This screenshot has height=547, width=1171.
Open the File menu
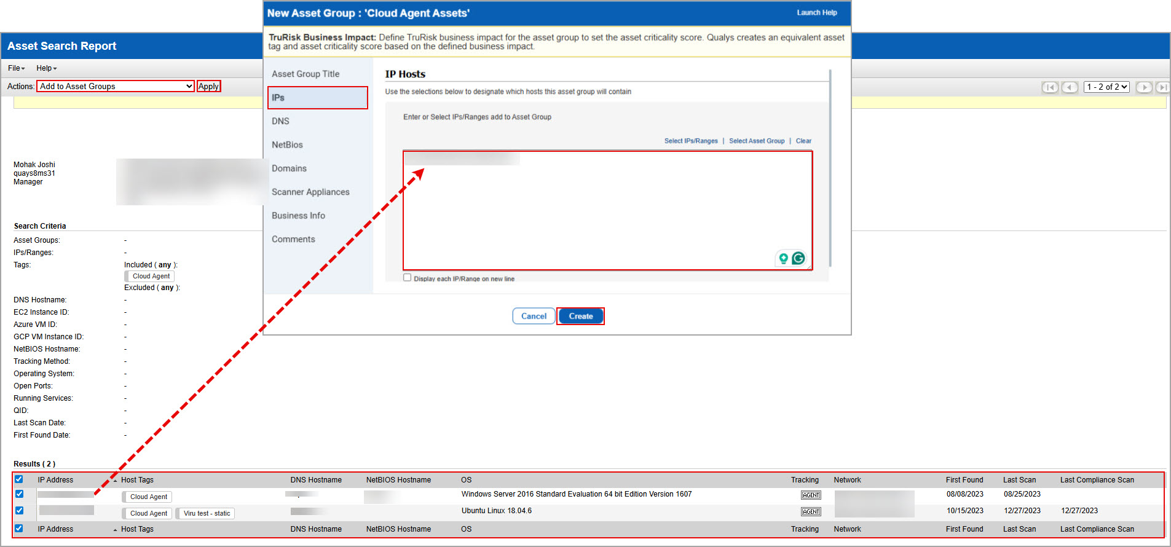(x=17, y=68)
